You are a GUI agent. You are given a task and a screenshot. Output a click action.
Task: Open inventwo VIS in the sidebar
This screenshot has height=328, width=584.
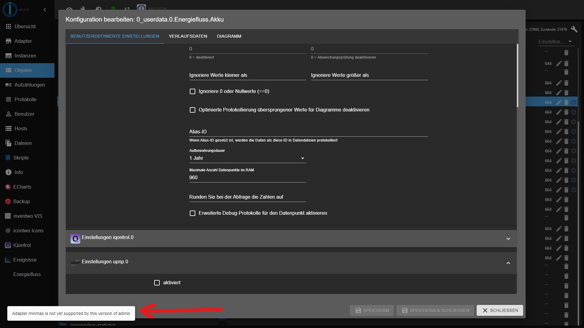pos(27,216)
